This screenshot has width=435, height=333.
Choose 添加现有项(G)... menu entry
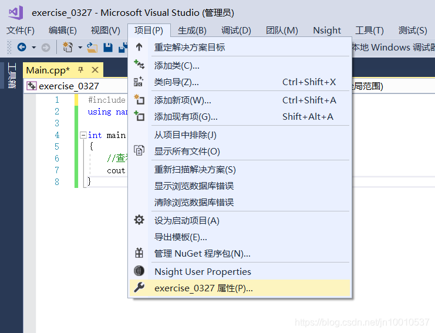[x=240, y=117]
